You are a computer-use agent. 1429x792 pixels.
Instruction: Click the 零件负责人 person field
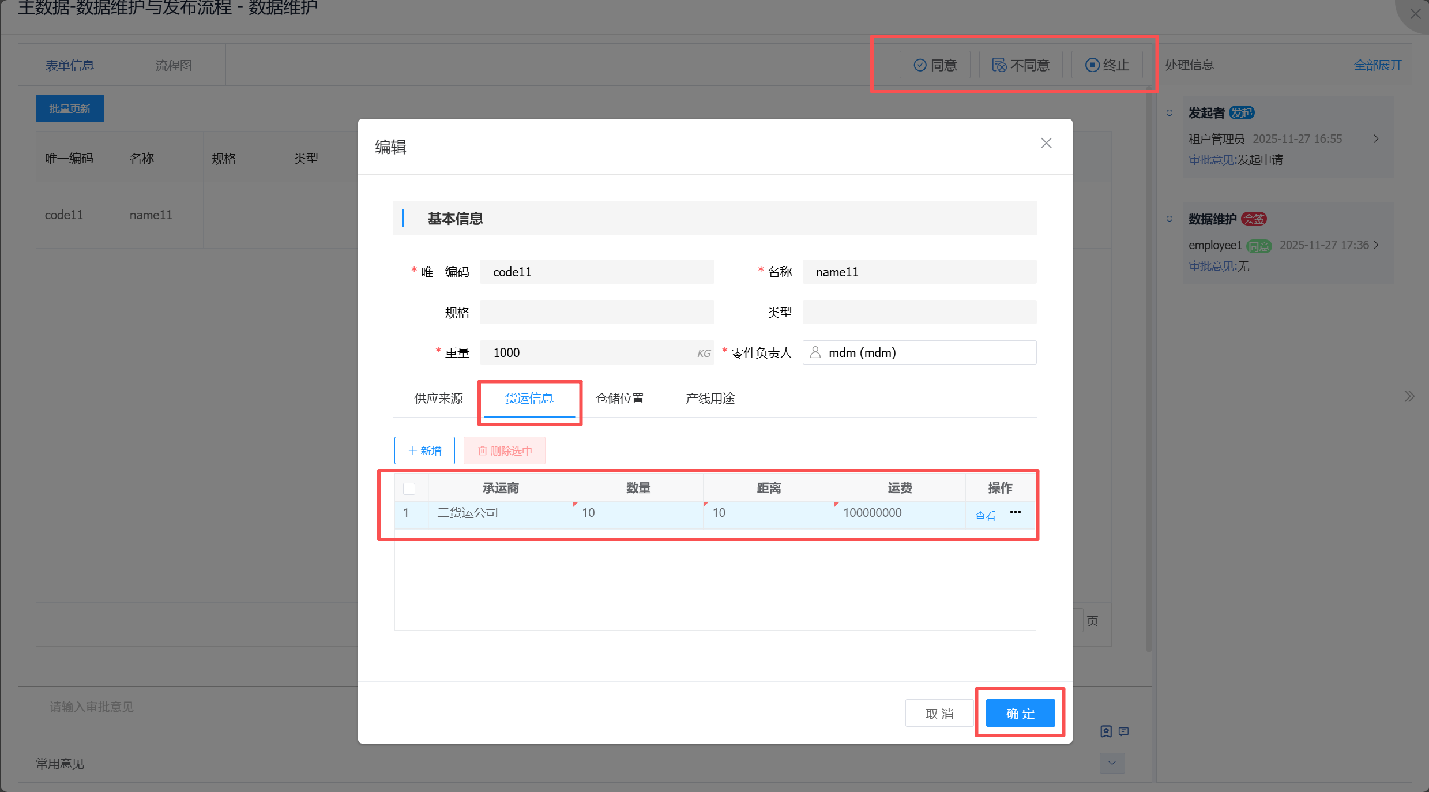point(919,352)
